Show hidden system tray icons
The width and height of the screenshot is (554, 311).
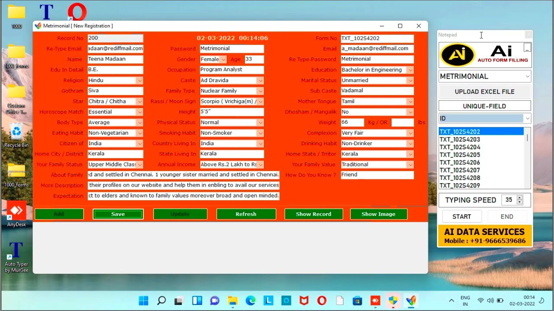click(451, 300)
